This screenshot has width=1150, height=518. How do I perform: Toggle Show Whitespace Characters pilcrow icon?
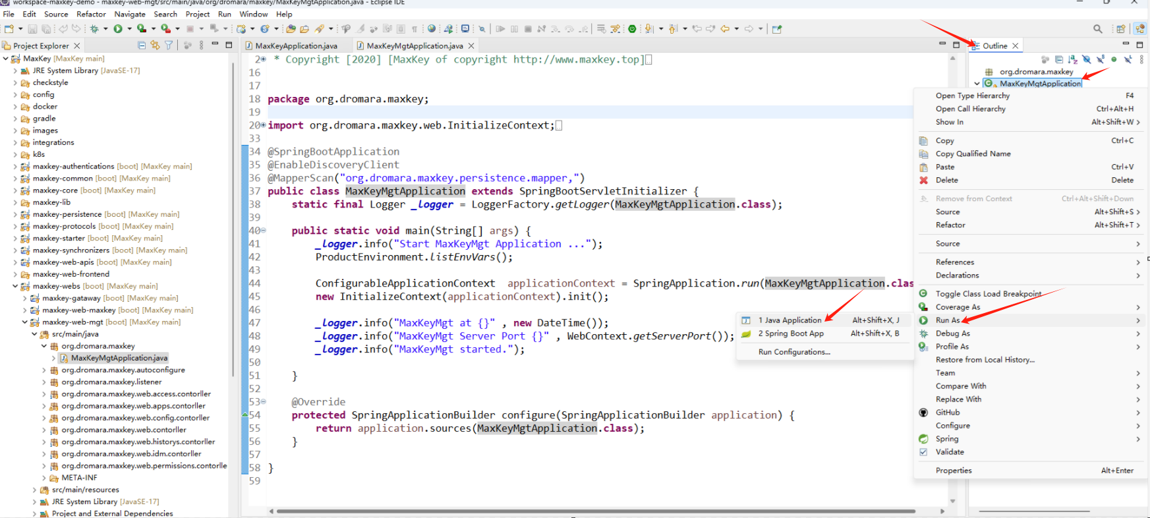tap(415, 29)
